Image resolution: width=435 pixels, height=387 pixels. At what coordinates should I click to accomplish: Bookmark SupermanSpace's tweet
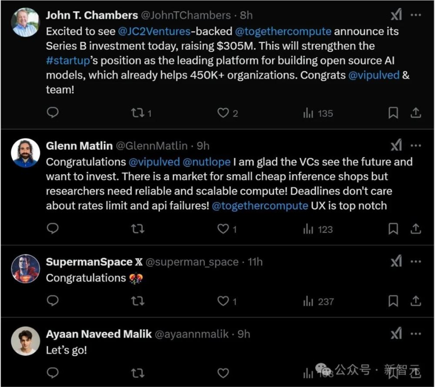393,301
